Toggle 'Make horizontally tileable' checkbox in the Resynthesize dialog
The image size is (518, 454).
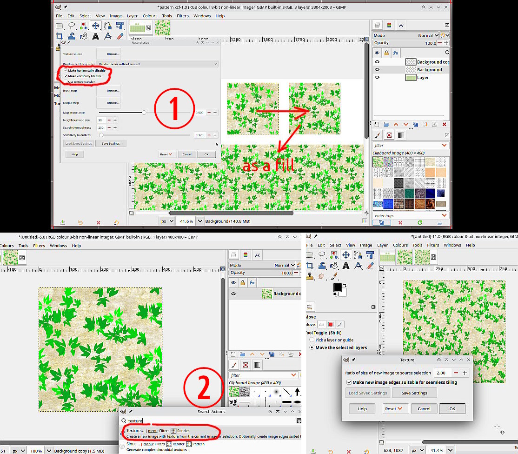click(66, 70)
